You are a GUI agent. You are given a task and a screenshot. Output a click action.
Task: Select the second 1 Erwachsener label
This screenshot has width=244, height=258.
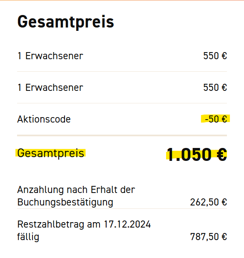(x=50, y=88)
